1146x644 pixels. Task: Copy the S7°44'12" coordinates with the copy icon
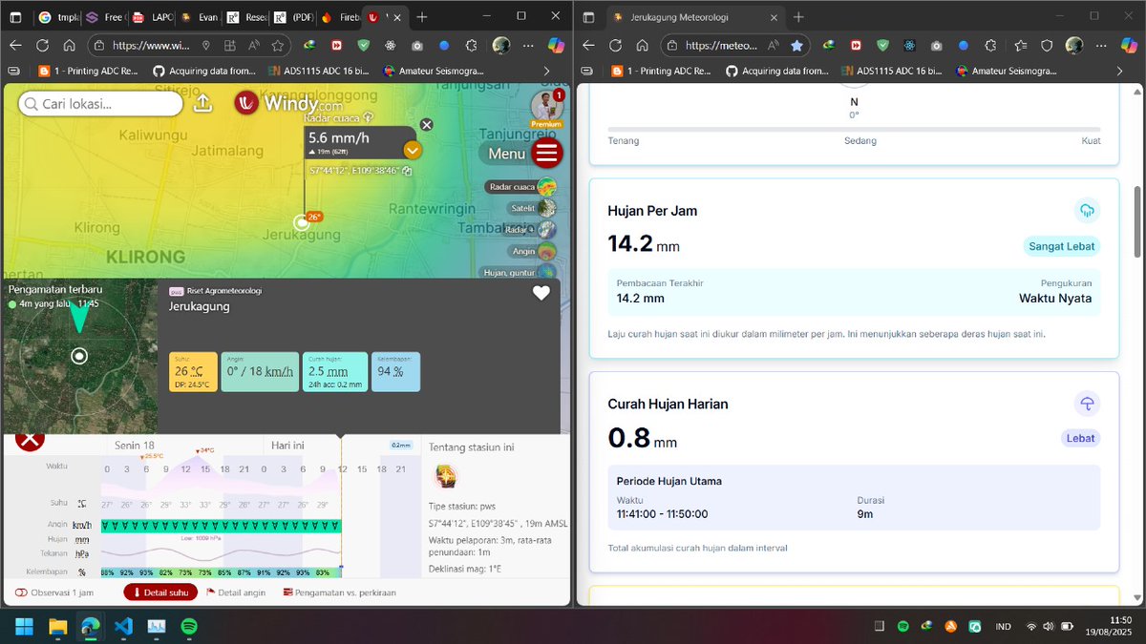407,171
